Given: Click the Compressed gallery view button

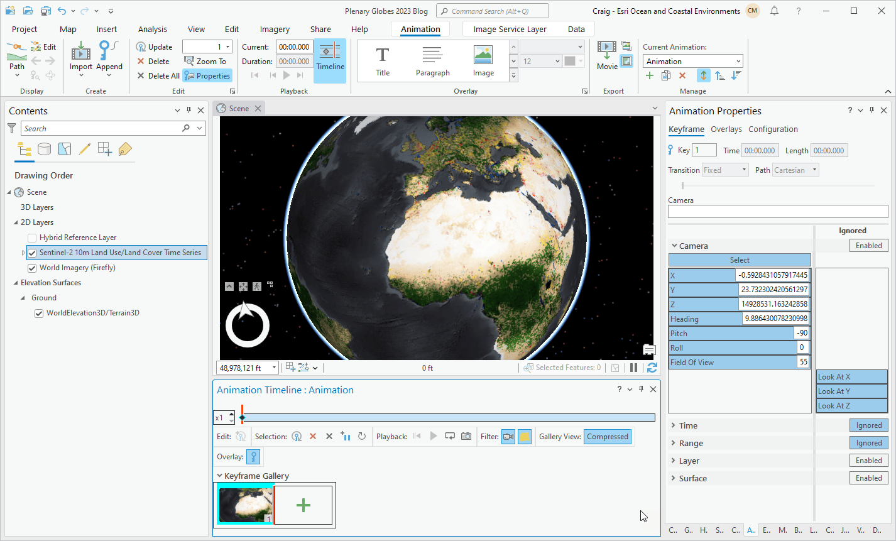Looking at the screenshot, I should click(x=607, y=437).
